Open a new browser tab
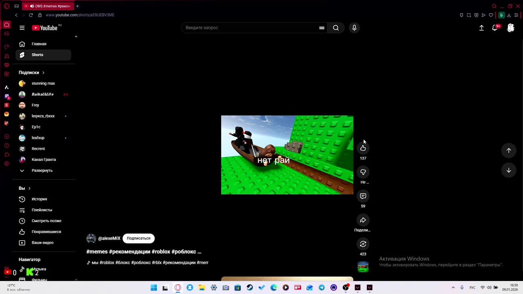The width and height of the screenshot is (523, 294). click(77, 6)
